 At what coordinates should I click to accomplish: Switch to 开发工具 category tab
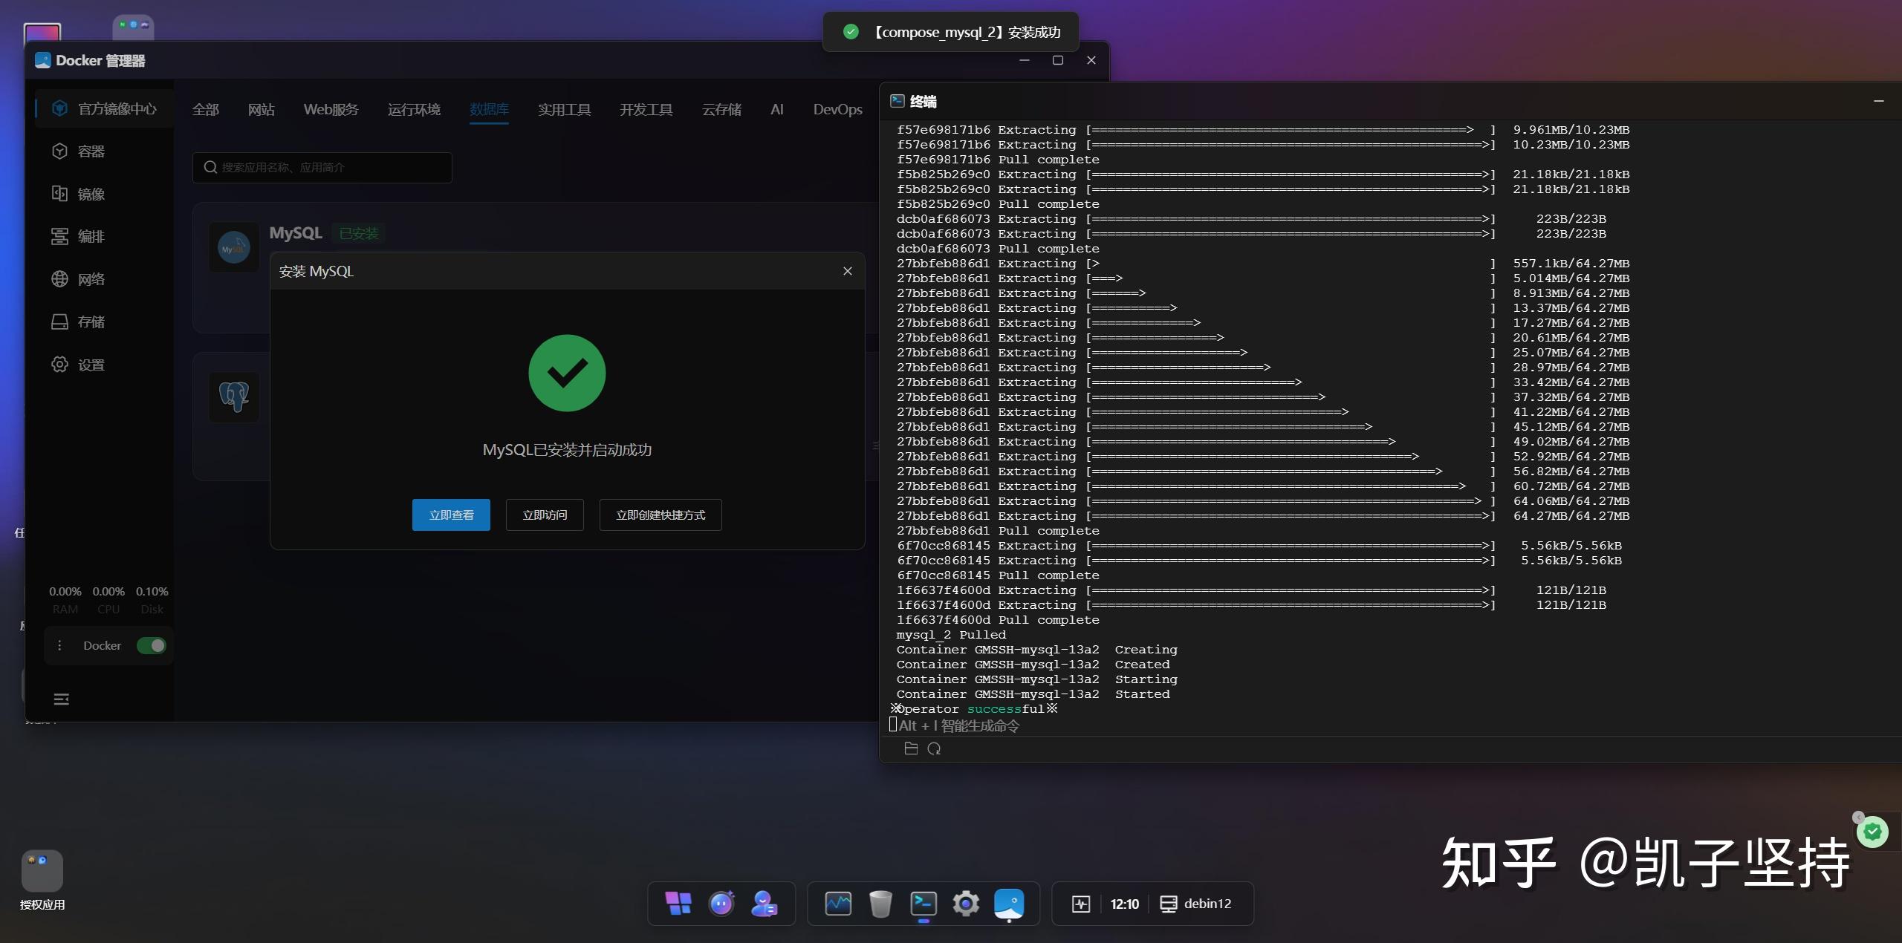point(646,109)
